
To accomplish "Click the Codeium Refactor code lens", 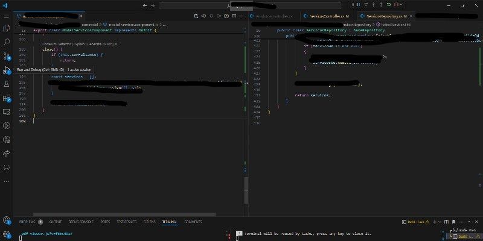I will pos(65,44).
